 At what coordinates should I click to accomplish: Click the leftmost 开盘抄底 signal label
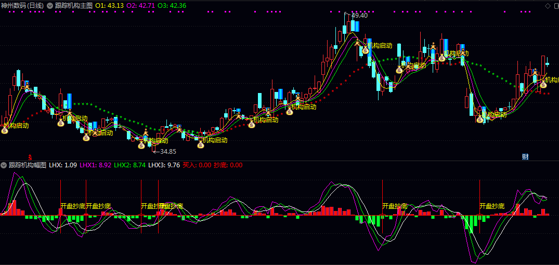pos(73,206)
